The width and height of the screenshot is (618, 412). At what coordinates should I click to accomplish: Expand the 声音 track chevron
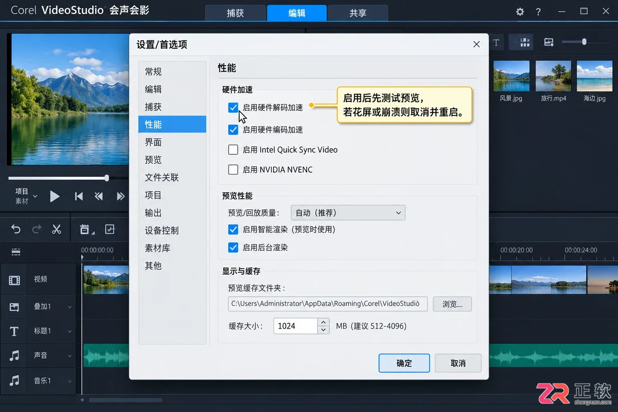[x=70, y=356]
